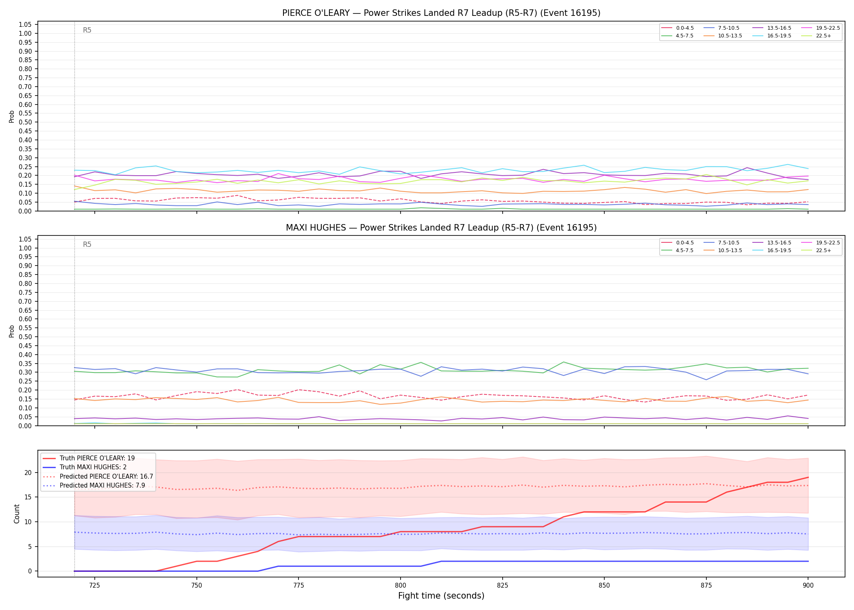Click the Count axis tick label '20'
The image size is (854, 610).
click(28, 473)
